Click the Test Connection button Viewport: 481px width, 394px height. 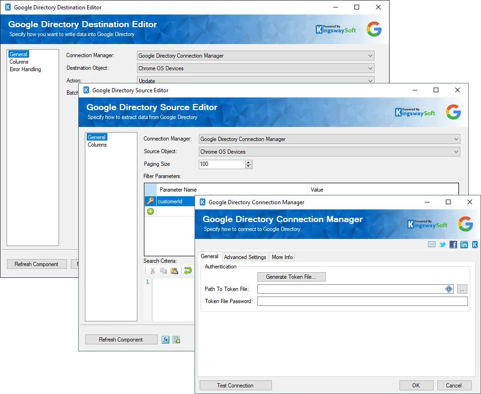point(236,386)
